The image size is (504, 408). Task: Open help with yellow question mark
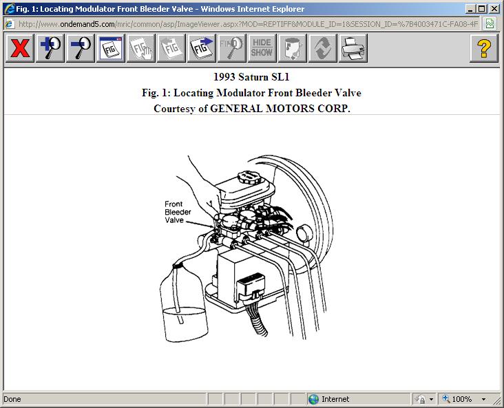484,48
